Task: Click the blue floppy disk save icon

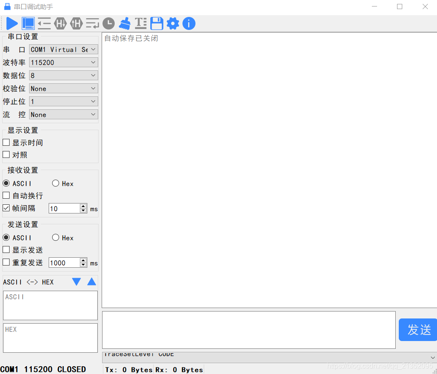Action: (157, 23)
